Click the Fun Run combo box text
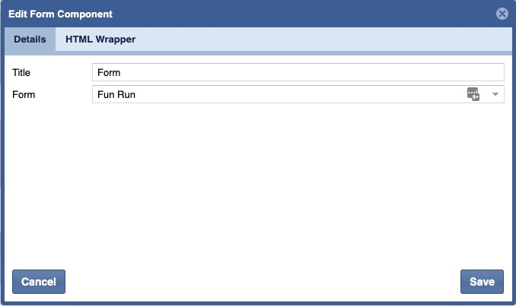This screenshot has height=306, width=516. (116, 95)
